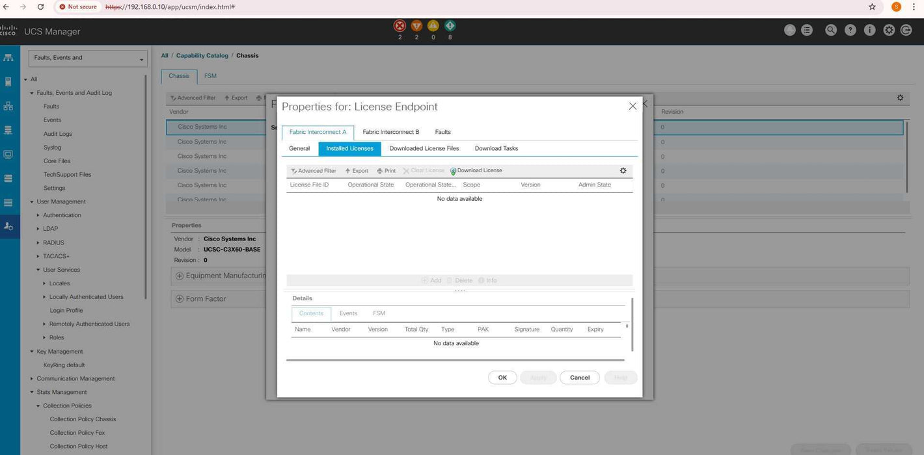Click the minor faults yellow icon

(x=433, y=26)
